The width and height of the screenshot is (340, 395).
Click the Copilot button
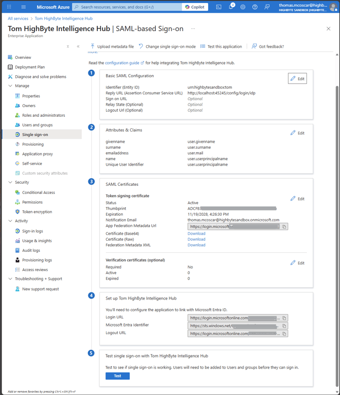click(x=195, y=7)
